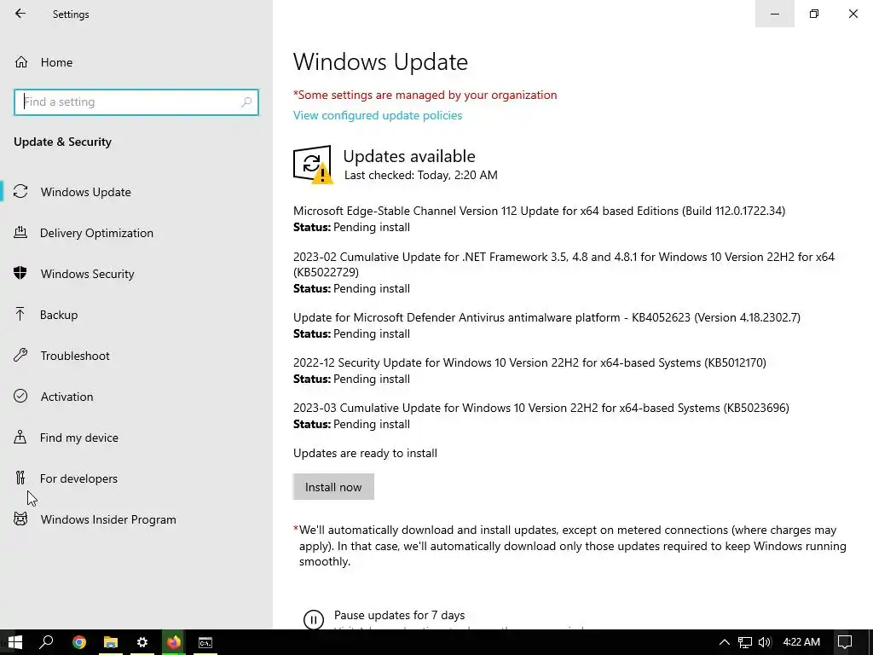Open Action Center notifications icon
The image size is (873, 655).
[x=845, y=642]
